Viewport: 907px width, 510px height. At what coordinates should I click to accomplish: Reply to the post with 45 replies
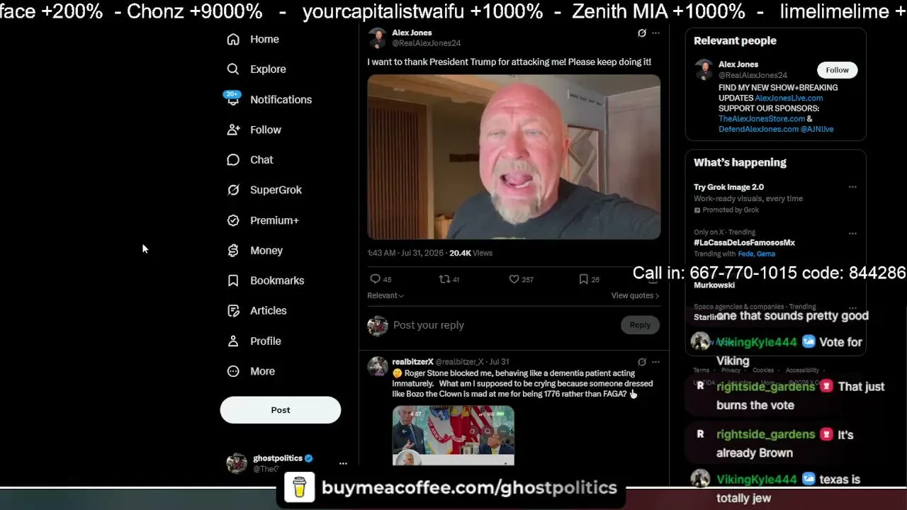click(381, 279)
